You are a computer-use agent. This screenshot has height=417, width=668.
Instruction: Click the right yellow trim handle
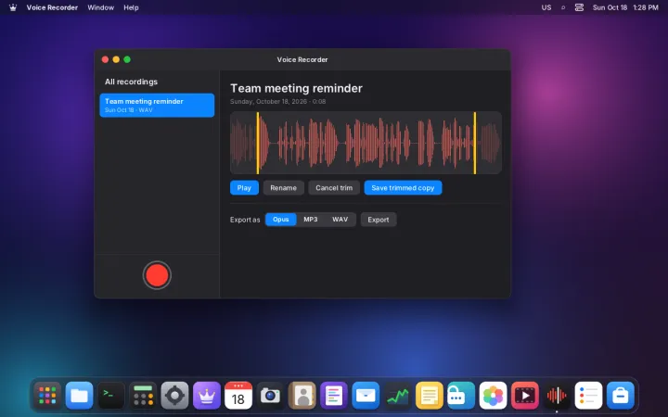[475, 143]
